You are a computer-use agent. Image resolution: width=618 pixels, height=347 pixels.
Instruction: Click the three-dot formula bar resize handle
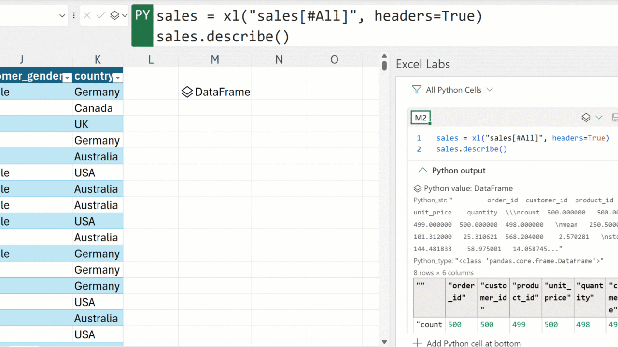[74, 16]
